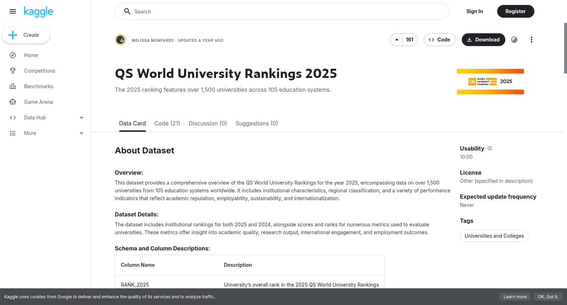Open Melissa Monfared's avatar profile

point(120,40)
